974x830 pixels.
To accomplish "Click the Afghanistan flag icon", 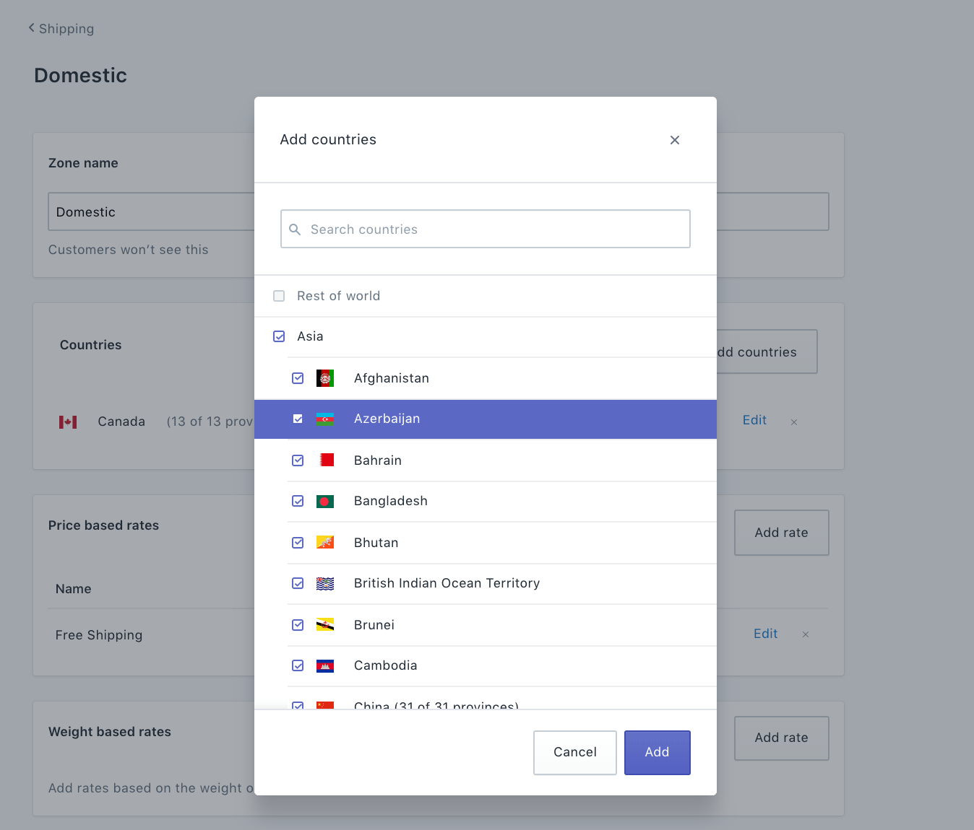I will pos(325,378).
